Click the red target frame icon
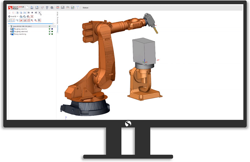 pos(32,16)
